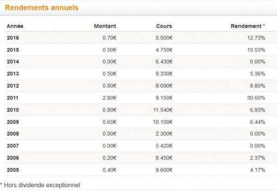The image size is (277, 191).
Task: Click the Montant column header
Action: [x=105, y=26]
